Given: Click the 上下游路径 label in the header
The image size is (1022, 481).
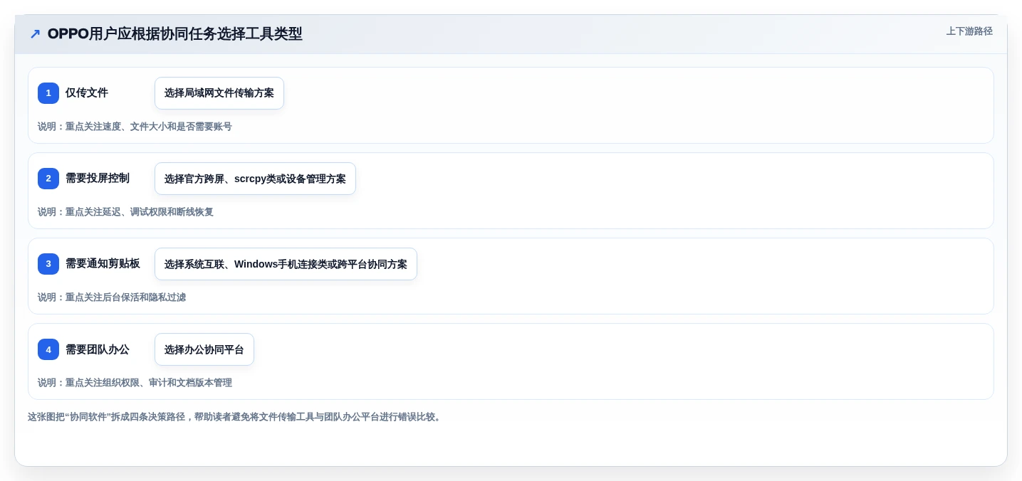Looking at the screenshot, I should coord(969,31).
